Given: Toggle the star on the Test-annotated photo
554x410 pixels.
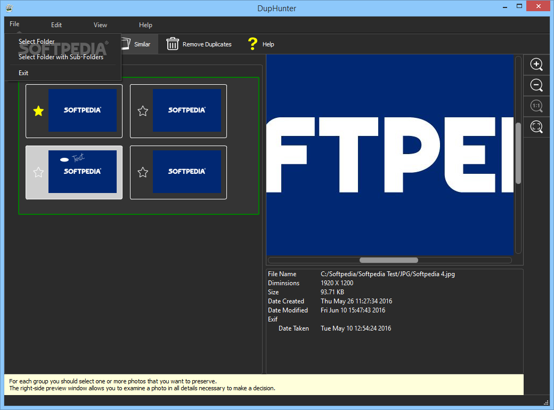Looking at the screenshot, I should [38, 172].
